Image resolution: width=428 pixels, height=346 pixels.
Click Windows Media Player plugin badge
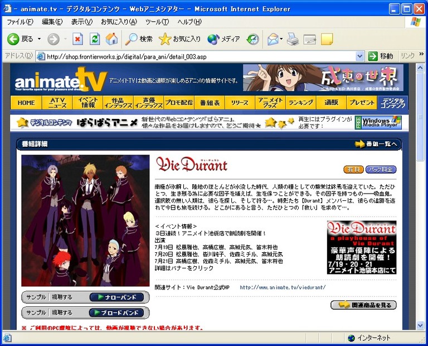[378, 122]
